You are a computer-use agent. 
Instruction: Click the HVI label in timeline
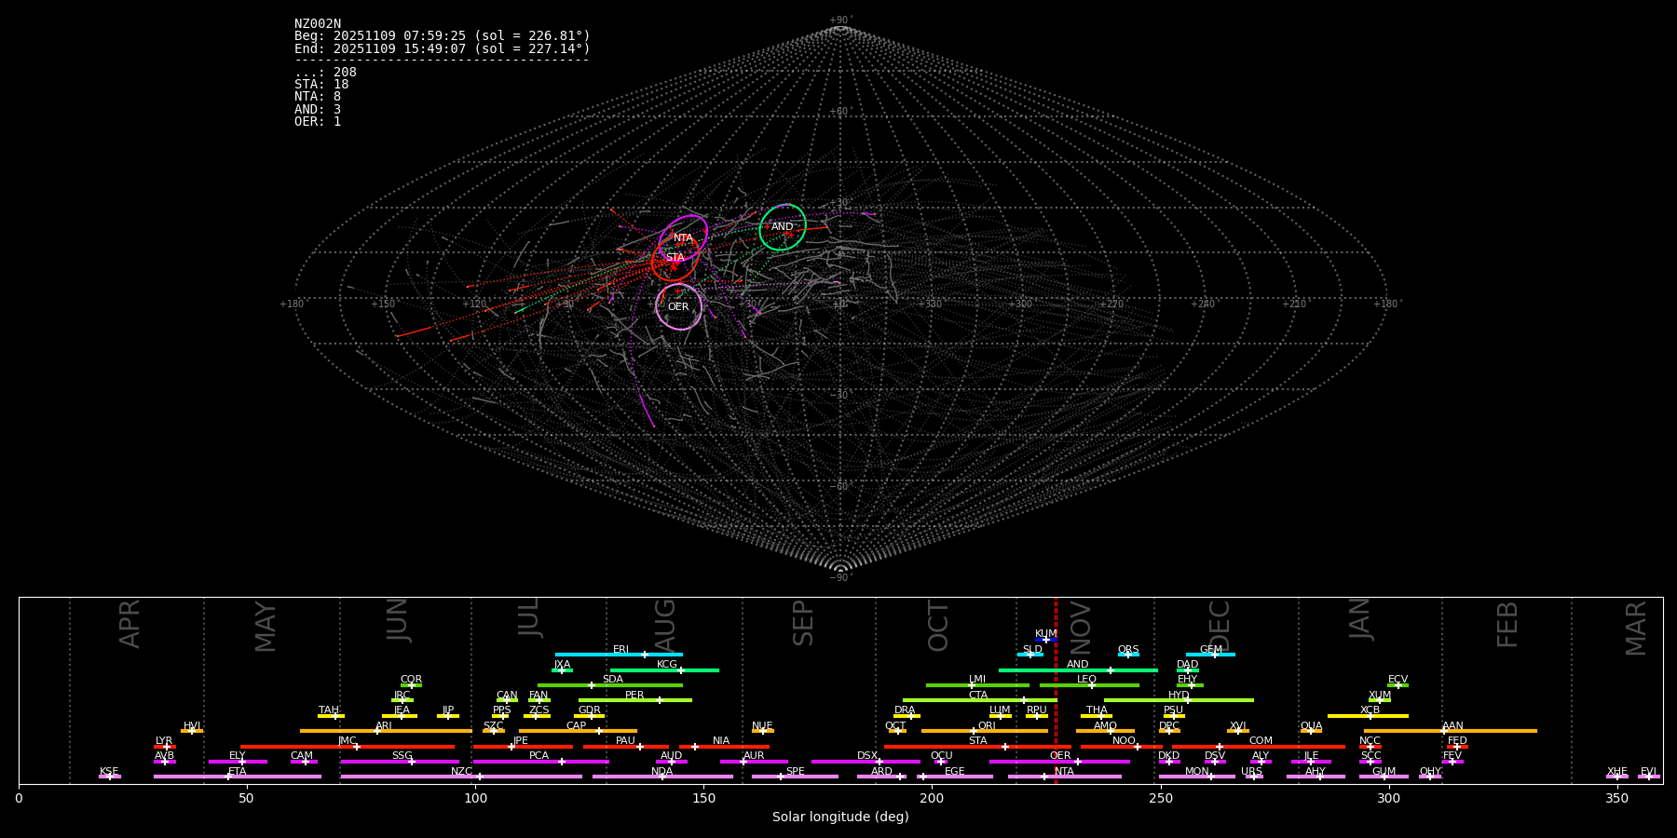click(x=192, y=725)
